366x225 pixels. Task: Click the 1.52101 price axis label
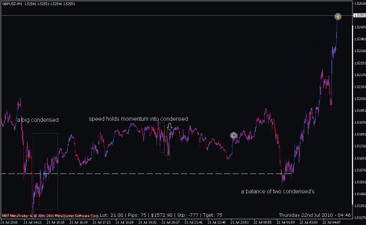click(360, 87)
